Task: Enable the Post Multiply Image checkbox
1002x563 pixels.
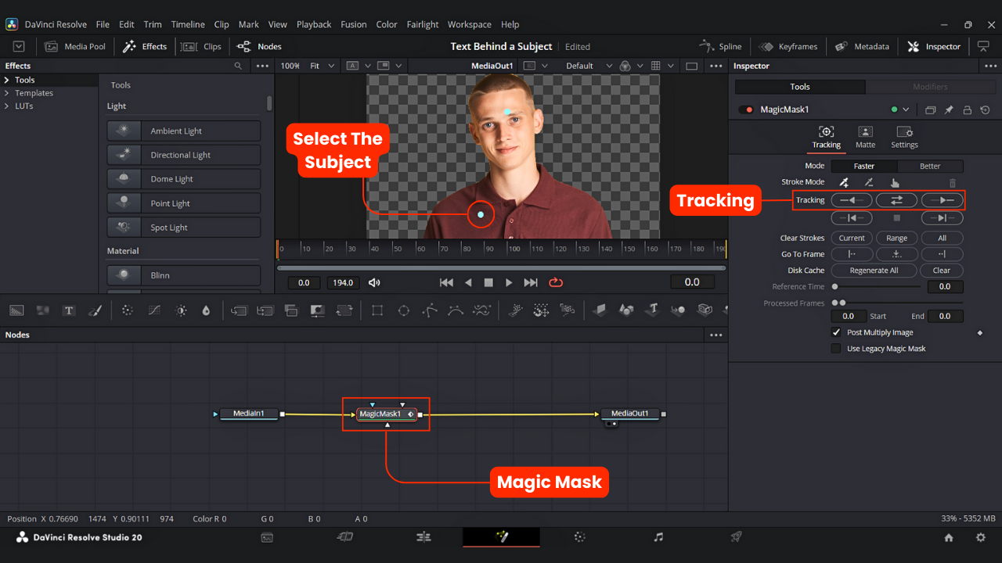Action: pos(836,332)
